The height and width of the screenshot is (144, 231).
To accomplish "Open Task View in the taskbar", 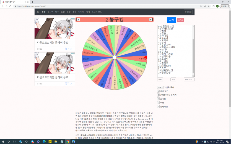I will point(14,142).
